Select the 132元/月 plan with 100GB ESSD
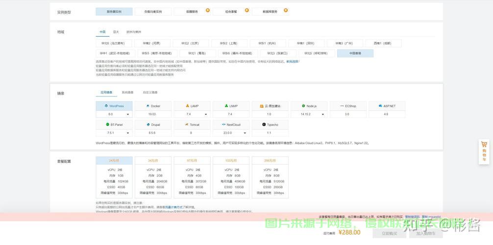Viewport: 493px width, 245px height. [231, 177]
